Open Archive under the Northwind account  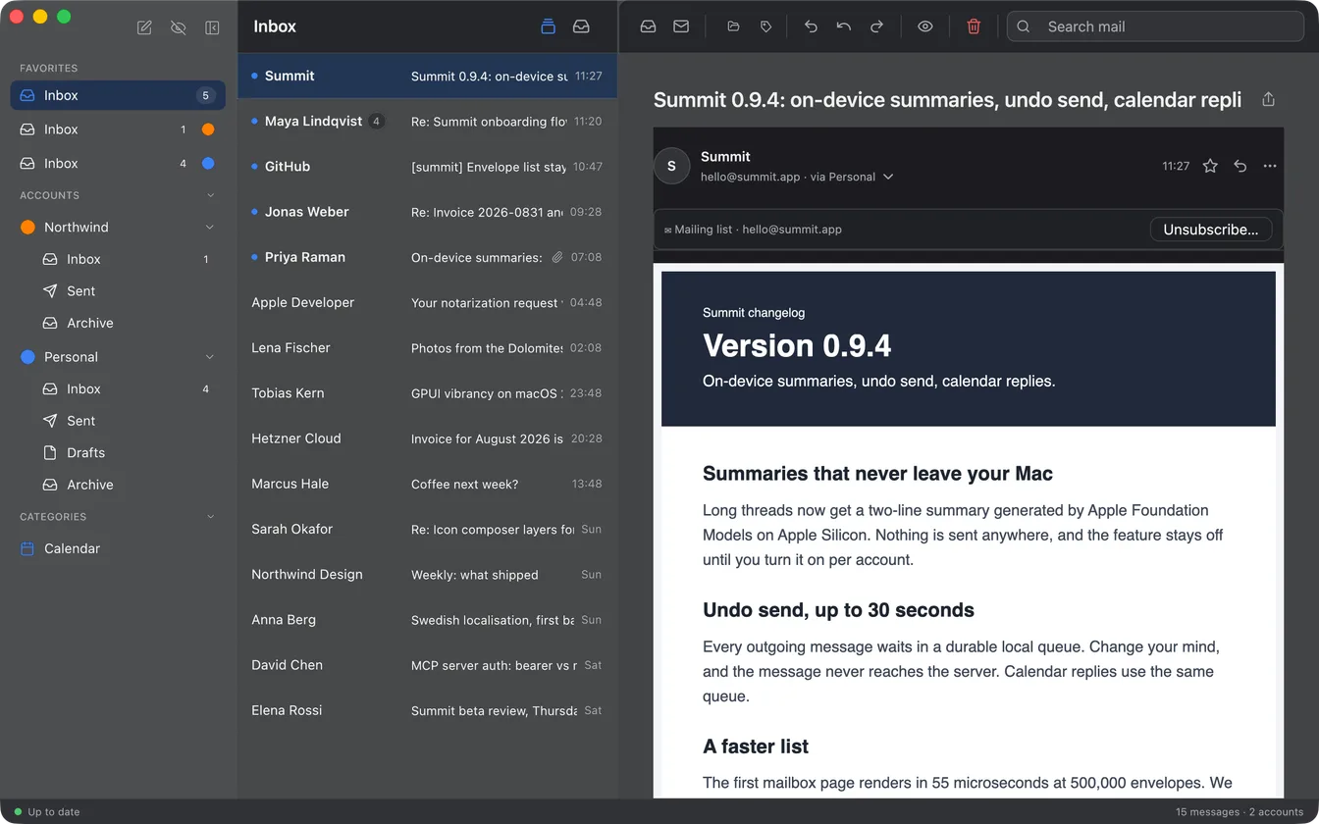point(118,323)
